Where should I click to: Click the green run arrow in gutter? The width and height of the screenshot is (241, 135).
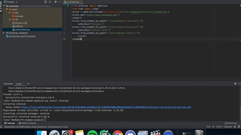coord(68,6)
